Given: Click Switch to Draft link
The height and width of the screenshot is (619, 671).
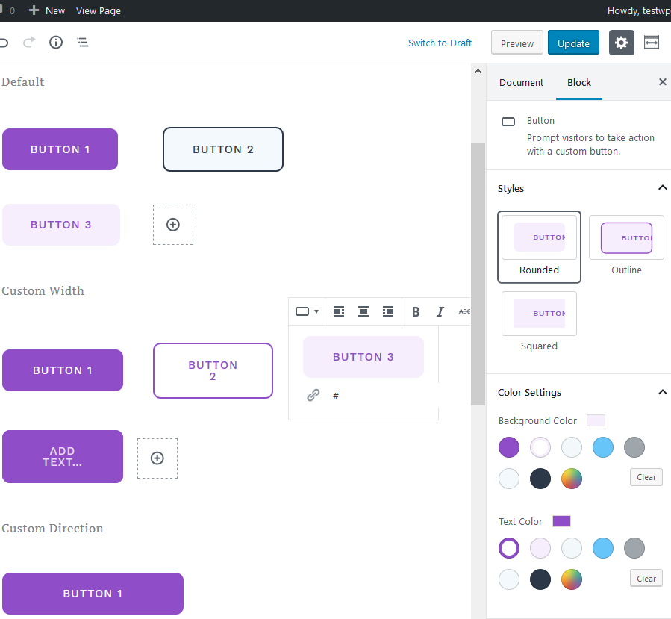Looking at the screenshot, I should pos(440,43).
